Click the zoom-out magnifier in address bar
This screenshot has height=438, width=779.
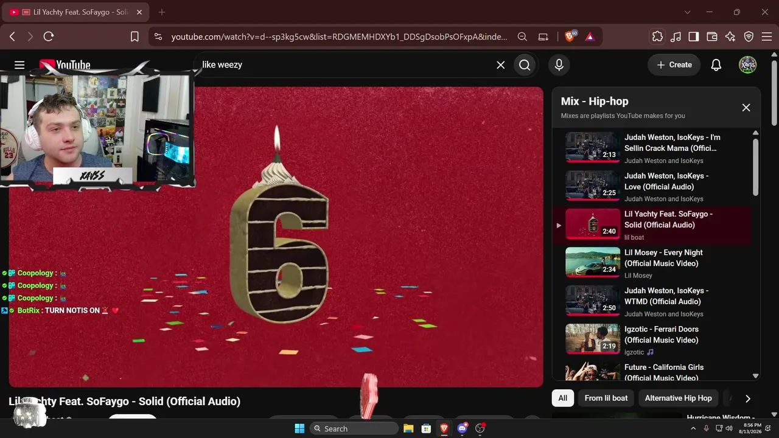[522, 36]
